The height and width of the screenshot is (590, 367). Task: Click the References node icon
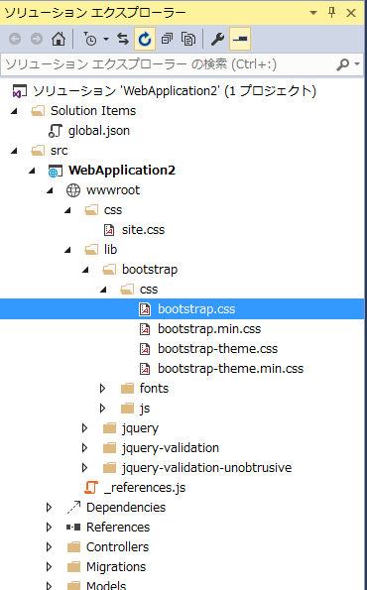click(73, 528)
